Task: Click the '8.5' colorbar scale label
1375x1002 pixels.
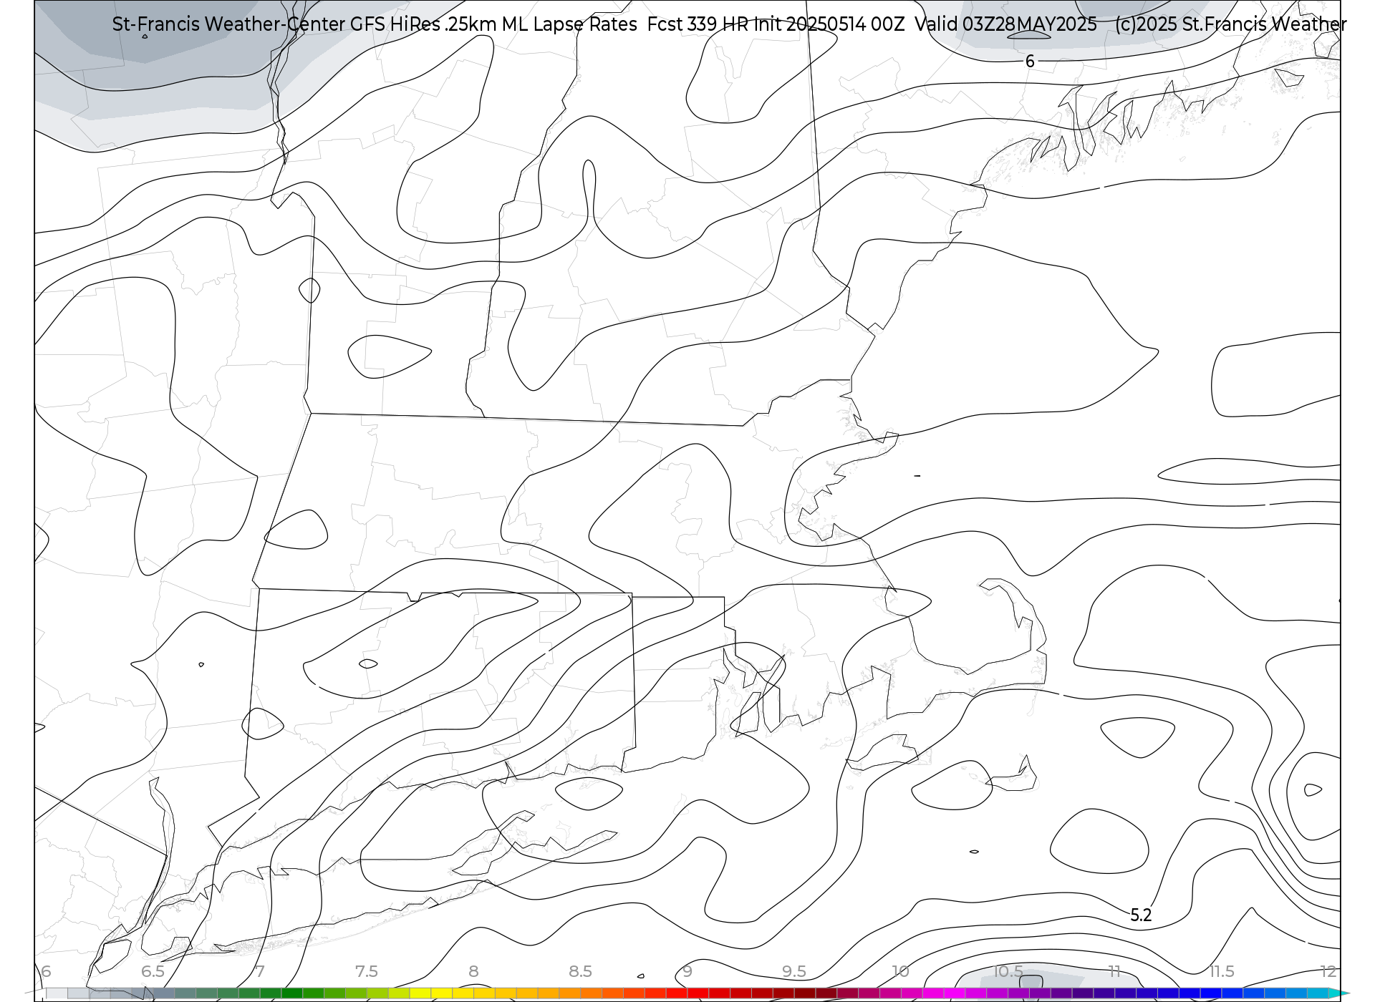Action: click(x=581, y=971)
